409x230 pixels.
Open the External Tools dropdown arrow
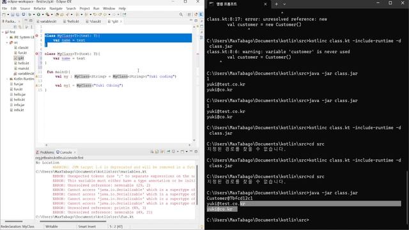52,15
